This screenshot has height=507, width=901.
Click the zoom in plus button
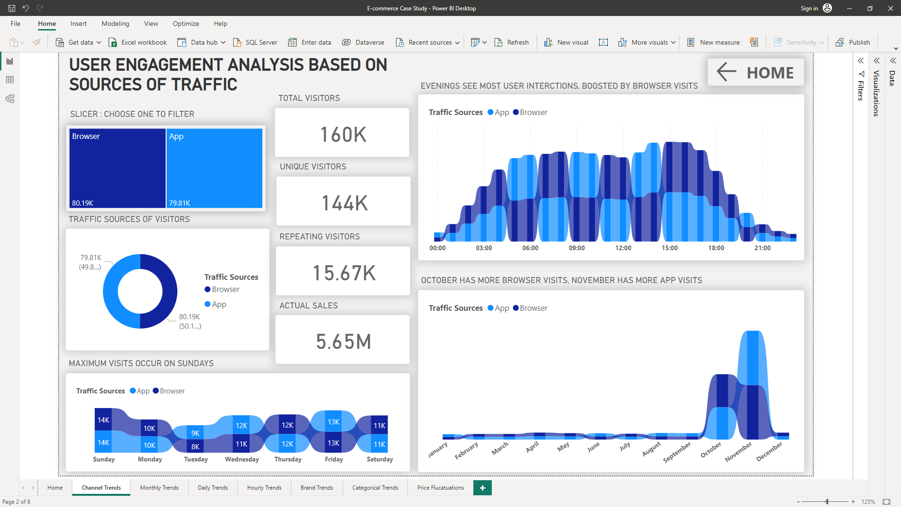pyautogui.click(x=853, y=502)
